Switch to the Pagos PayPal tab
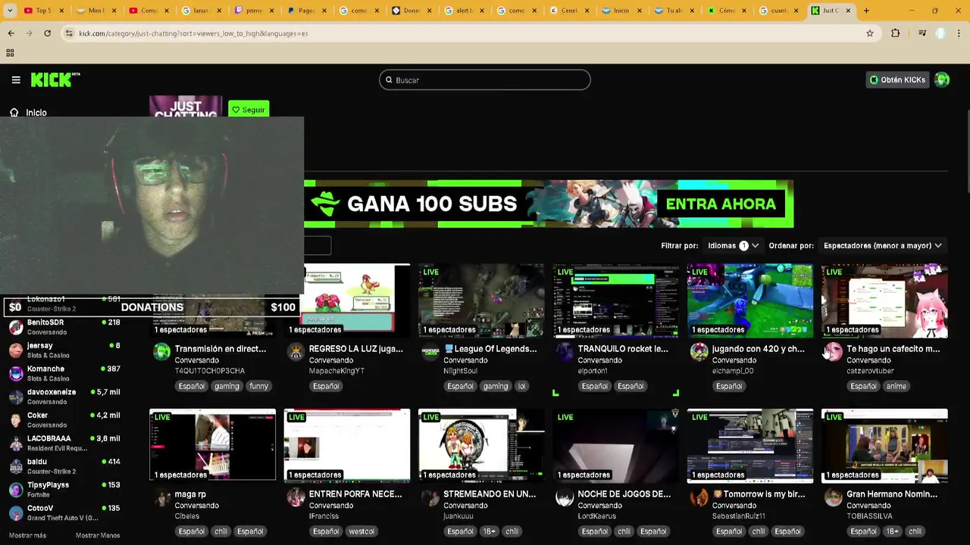This screenshot has height=545, width=970. 305,11
